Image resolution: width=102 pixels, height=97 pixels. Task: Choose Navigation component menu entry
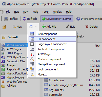pos(52,64)
